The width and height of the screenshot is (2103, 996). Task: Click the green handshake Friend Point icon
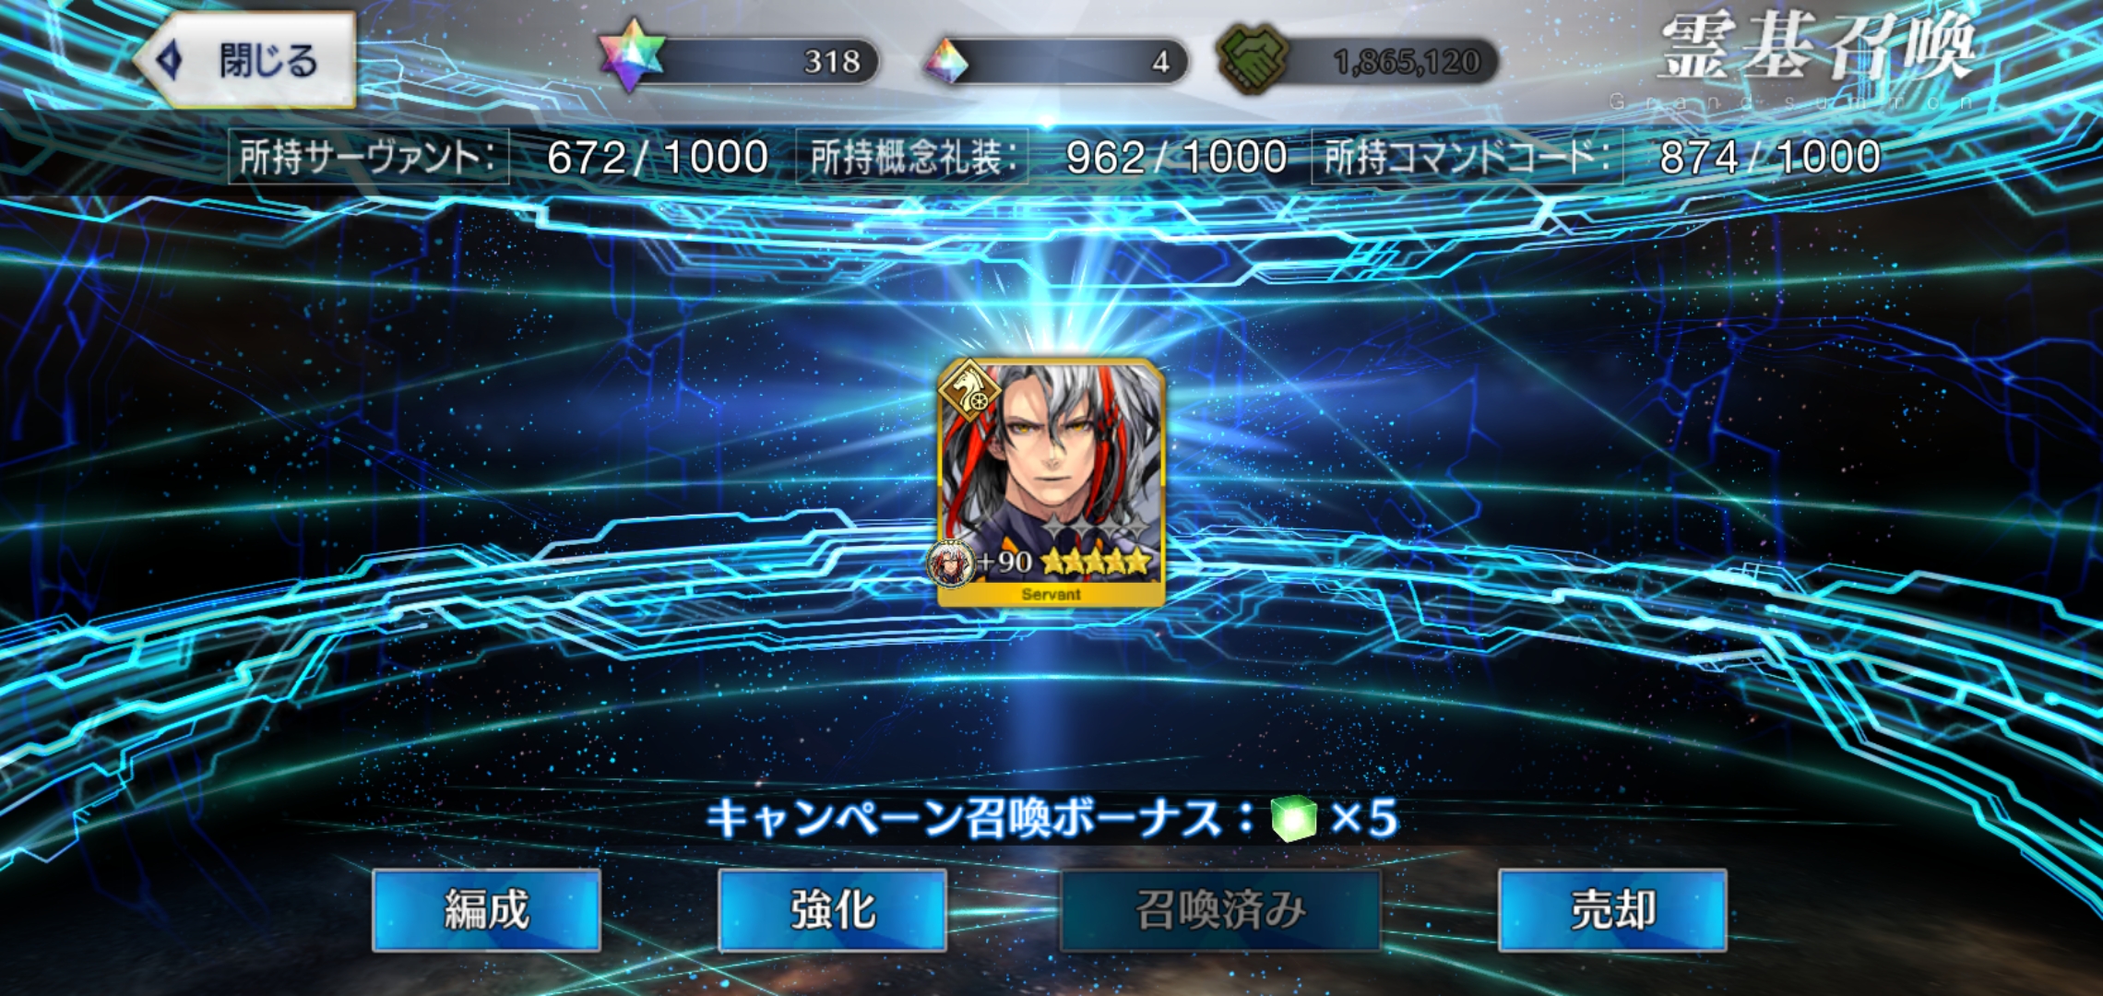(1252, 59)
